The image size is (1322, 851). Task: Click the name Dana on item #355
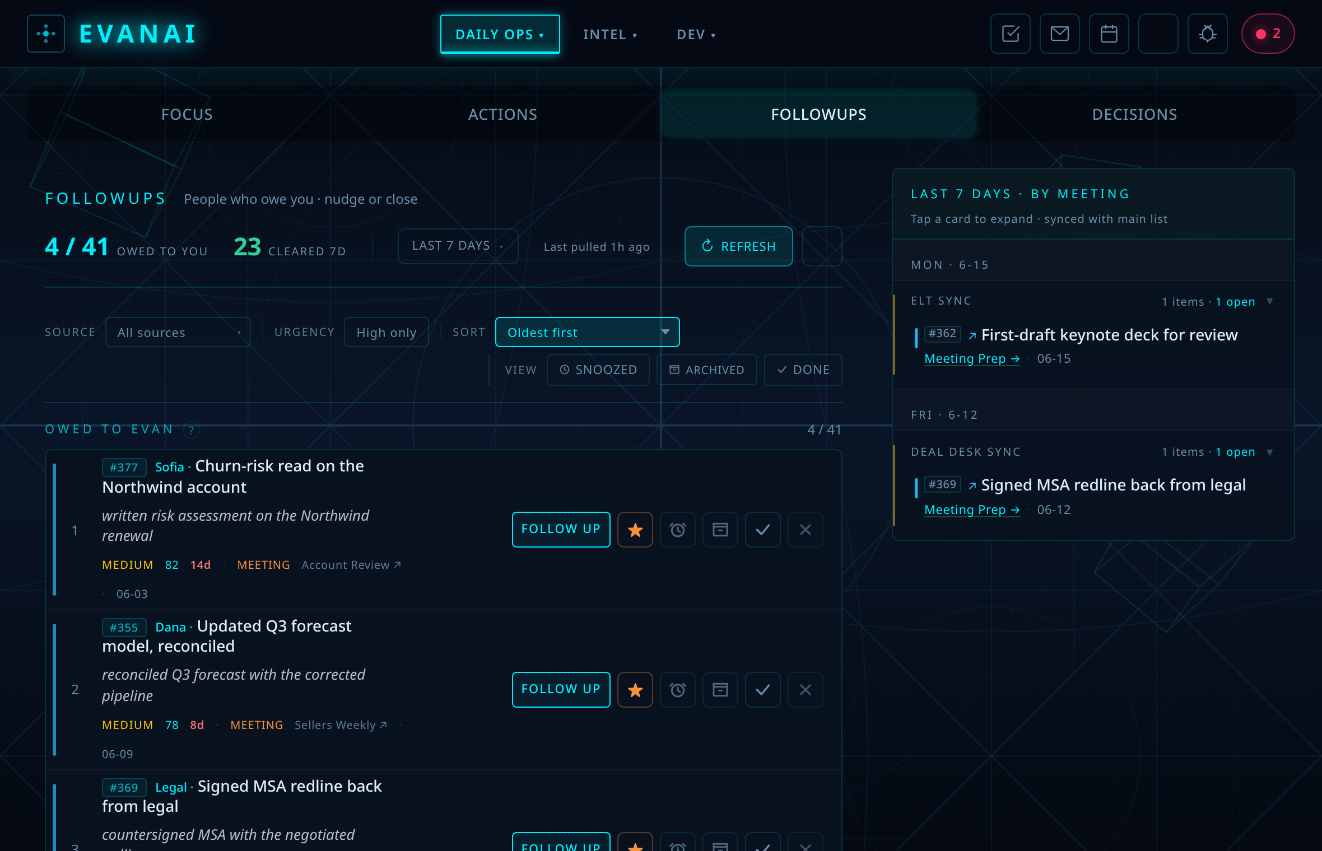170,628
